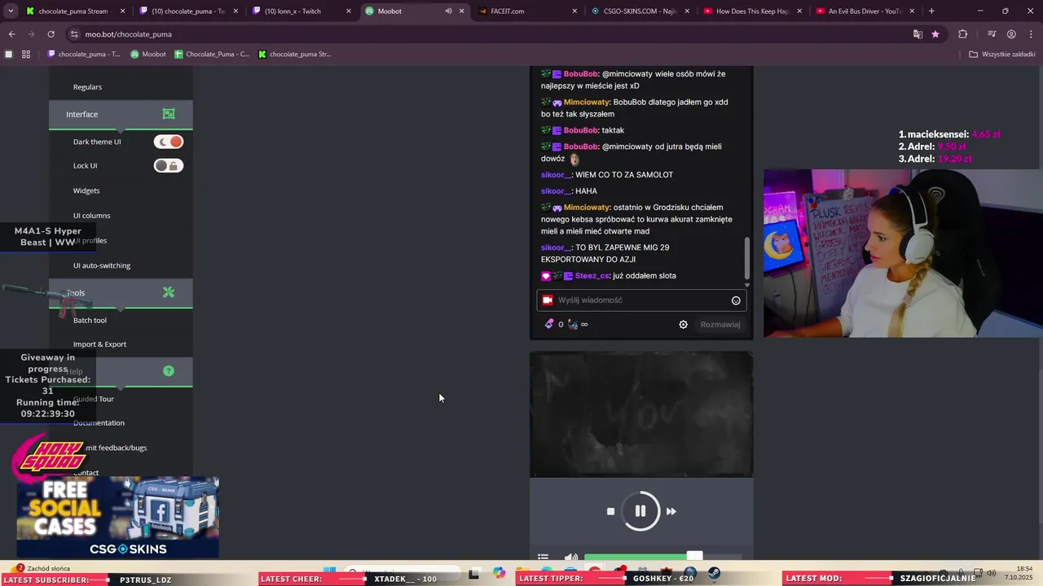The height and width of the screenshot is (586, 1043).
Task: Click Steez_cs username in chat
Action: coord(592,276)
